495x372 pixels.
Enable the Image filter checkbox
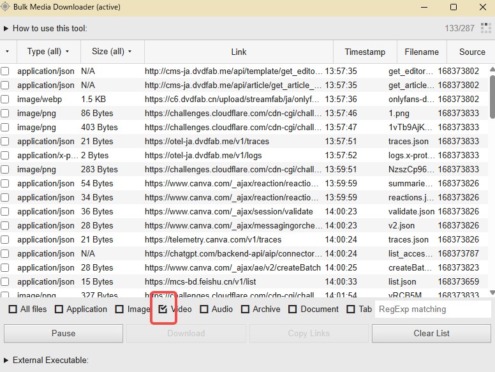click(x=119, y=309)
